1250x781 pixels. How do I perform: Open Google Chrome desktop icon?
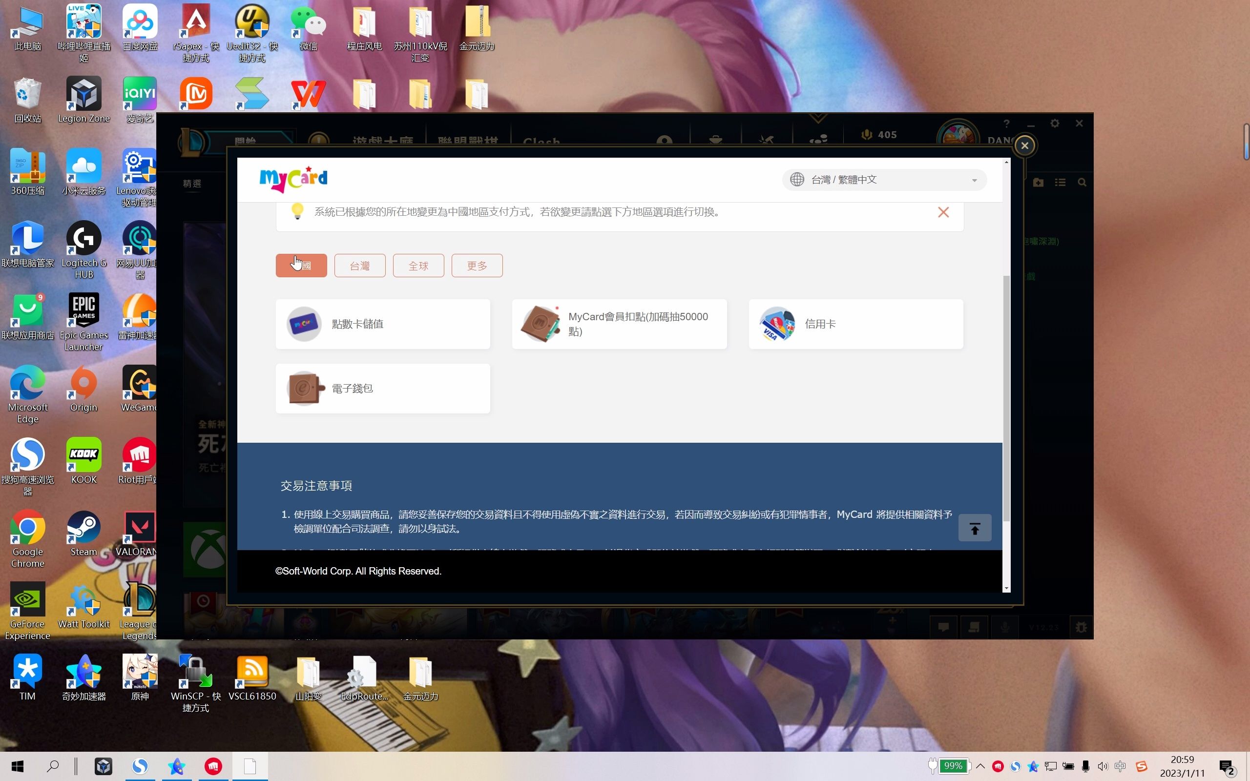point(28,539)
